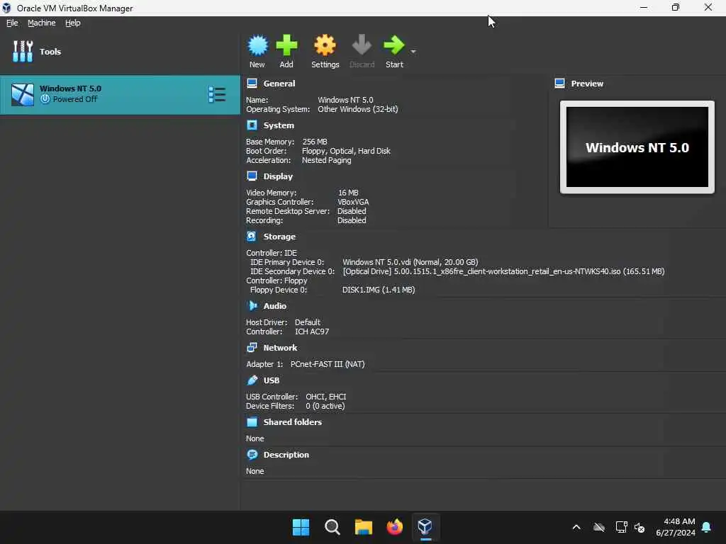Open the Windows NT 5.0 machine tools menu icon
This screenshot has width=726, height=544.
pos(217,95)
